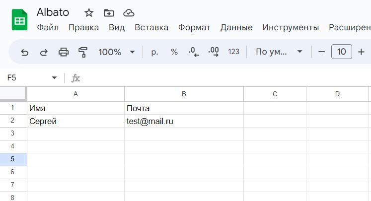Increase the font size with plus
The height and width of the screenshot is (201, 371).
pyautogui.click(x=361, y=52)
